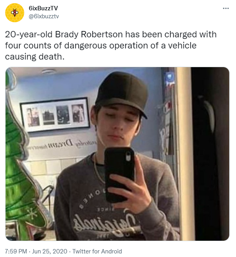Click the black baseball cap in the photo

pyautogui.click(x=122, y=93)
